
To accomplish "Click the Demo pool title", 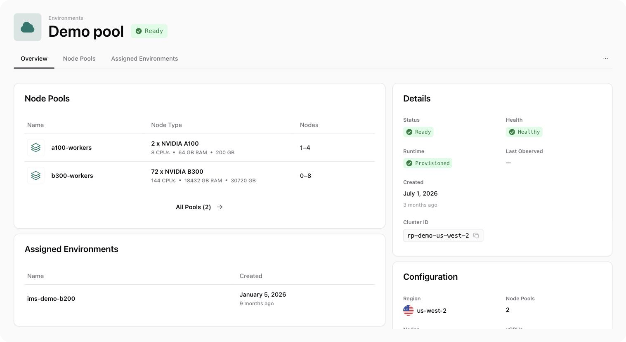I will 86,31.
